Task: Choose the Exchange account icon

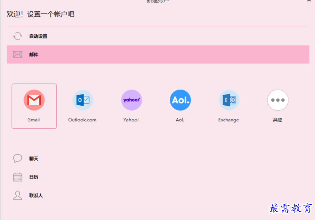Action: 229,100
